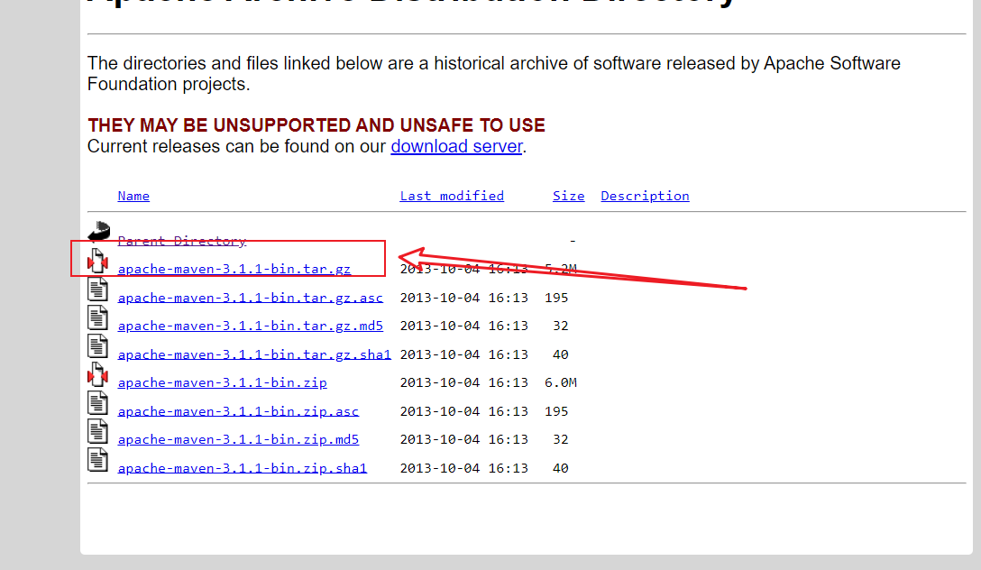981x570 pixels.
Task: Open apache-maven-3.1.1-bin.zip.asc signature file
Action: 238,411
